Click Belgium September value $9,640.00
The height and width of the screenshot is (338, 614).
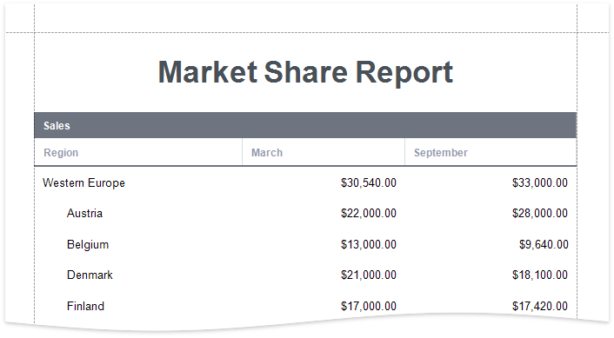point(544,244)
